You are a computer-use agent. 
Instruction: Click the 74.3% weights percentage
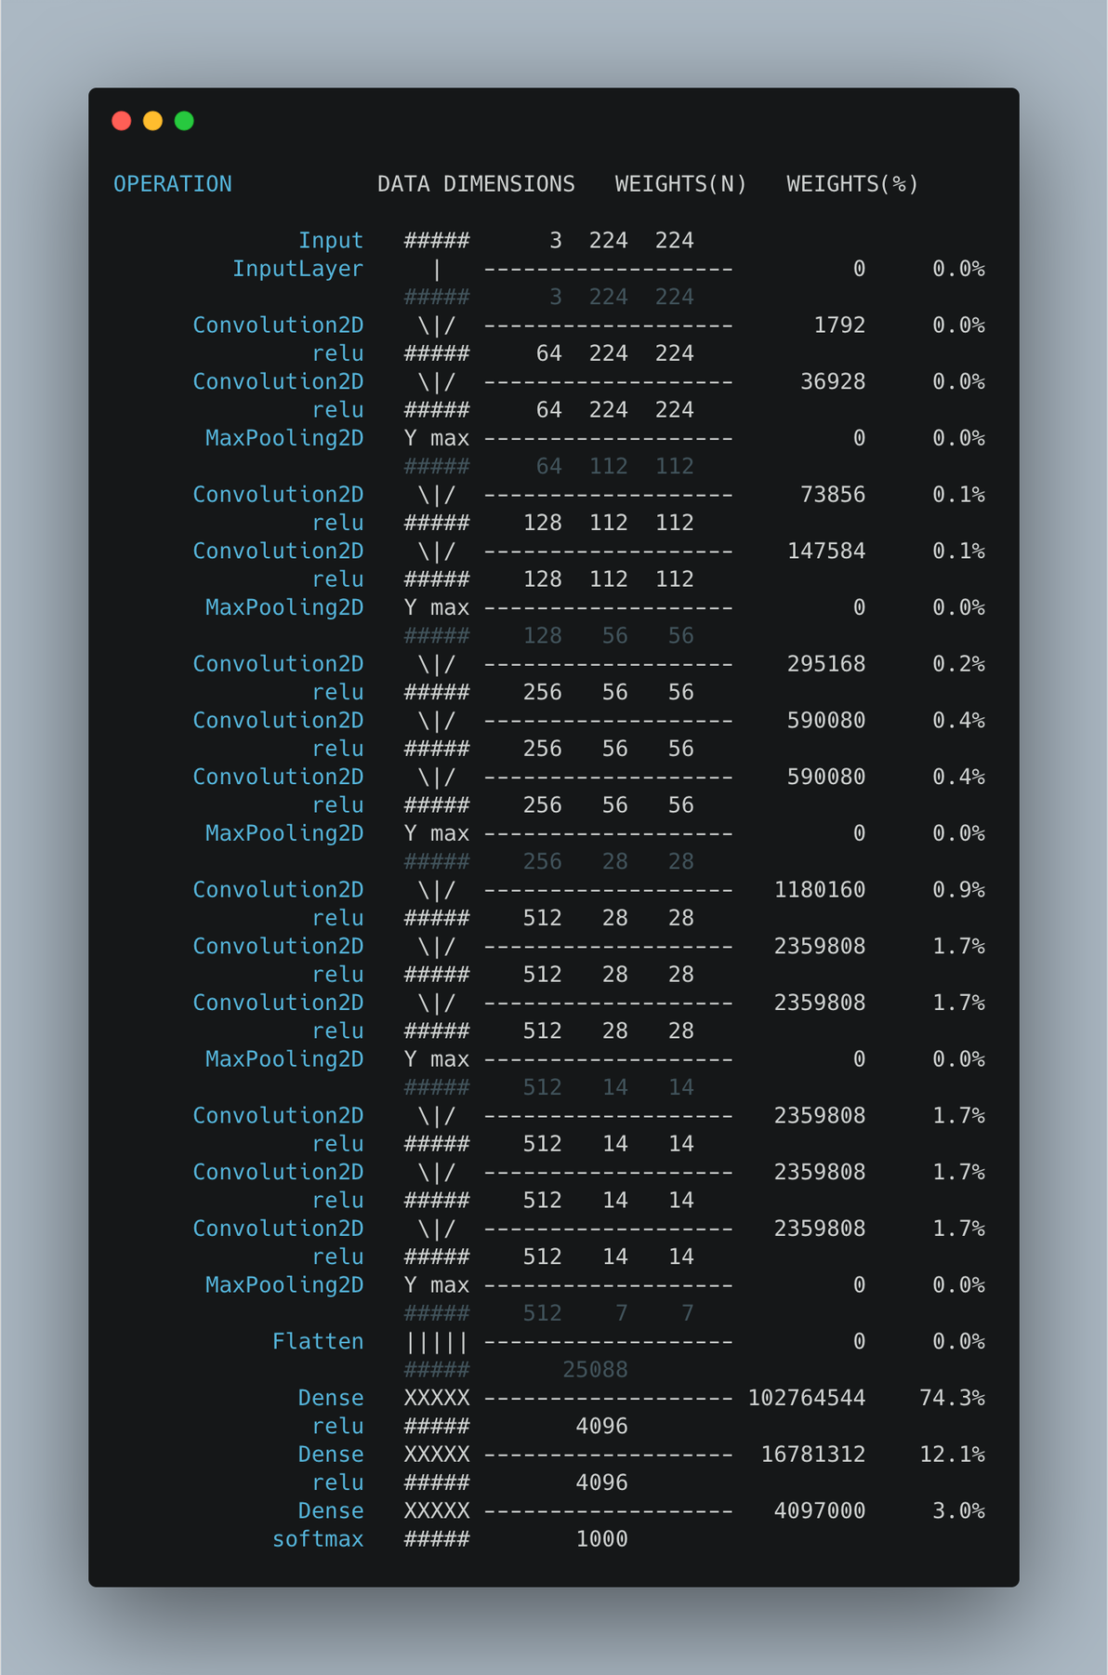[953, 1398]
